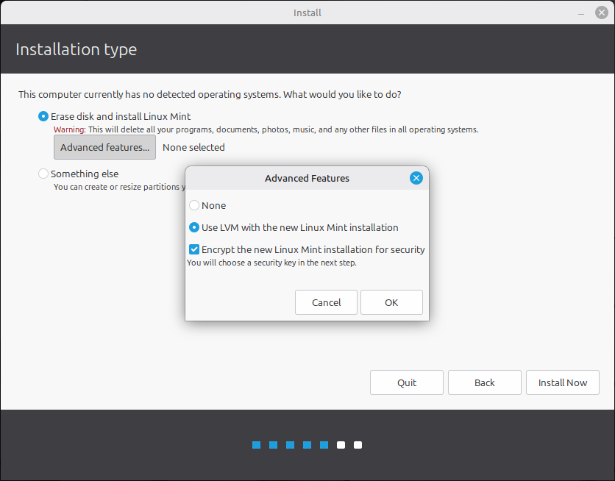This screenshot has width=615, height=481.
Task: Click the first blue progress step indicator
Action: [x=255, y=445]
